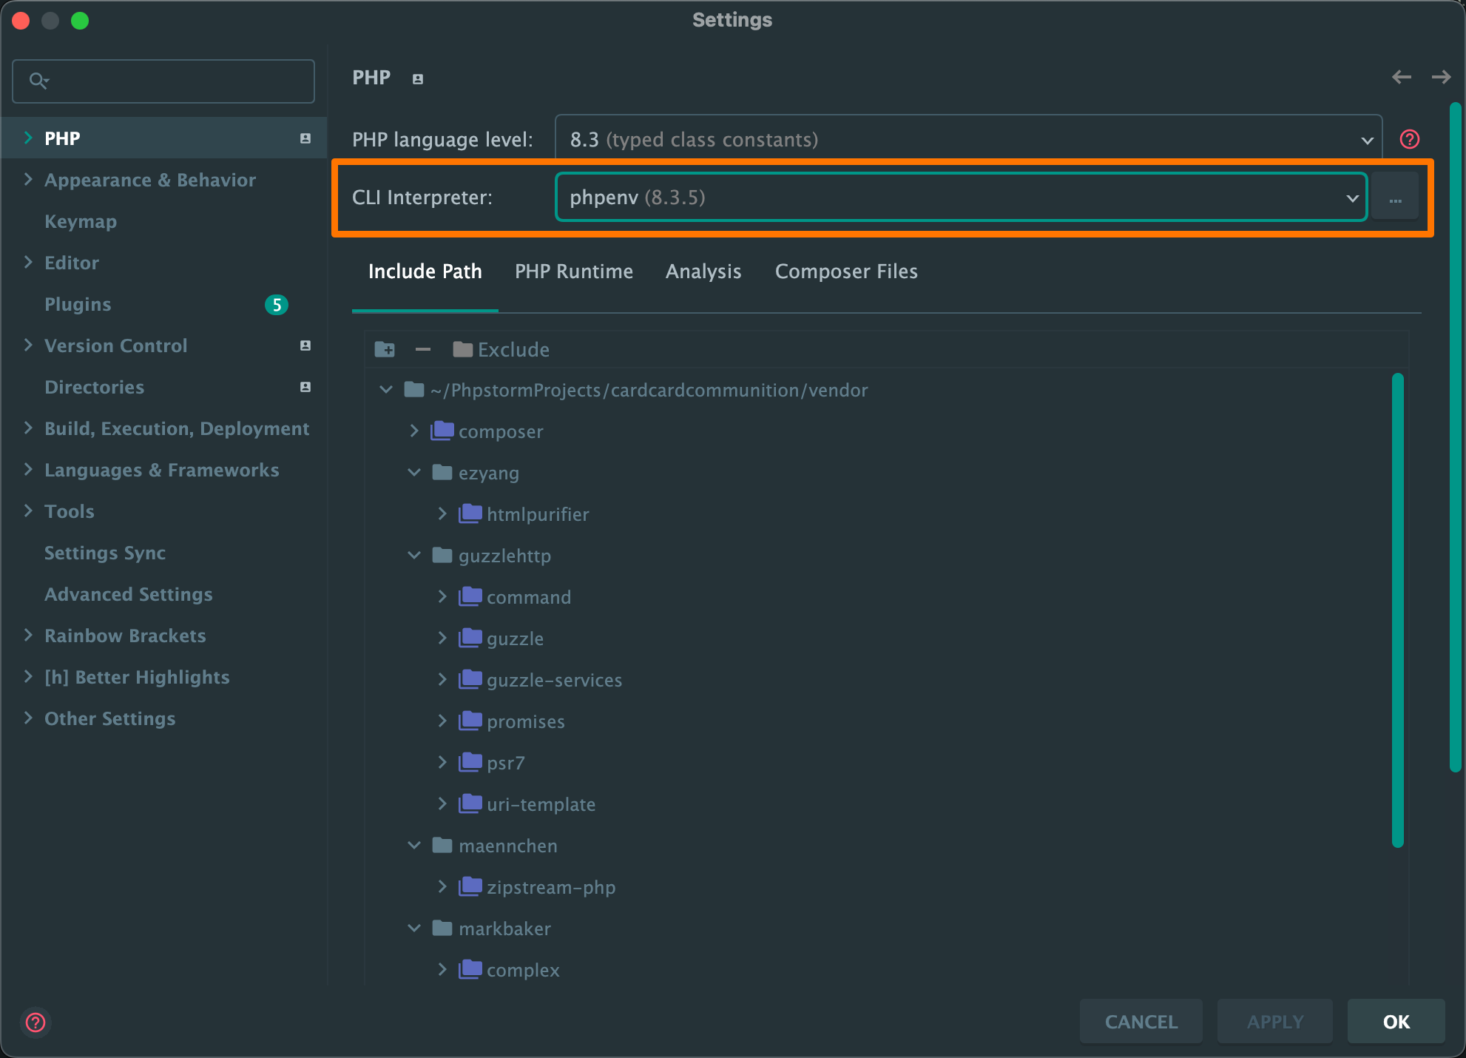Click the PHP language level help icon
This screenshot has height=1058, width=1466.
point(1409,139)
